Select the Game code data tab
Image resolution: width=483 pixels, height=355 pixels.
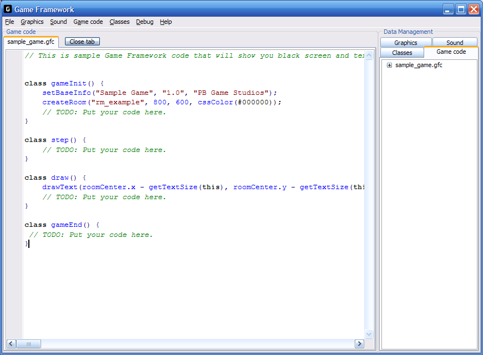(x=451, y=52)
